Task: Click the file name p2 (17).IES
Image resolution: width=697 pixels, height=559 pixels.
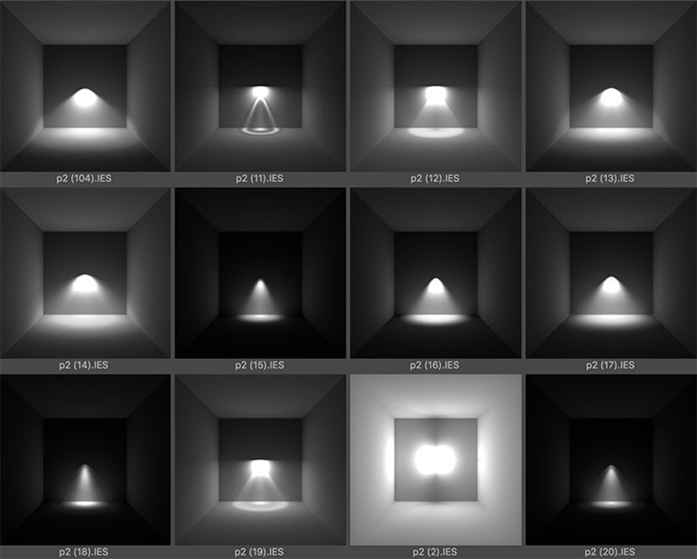Action: 610,365
